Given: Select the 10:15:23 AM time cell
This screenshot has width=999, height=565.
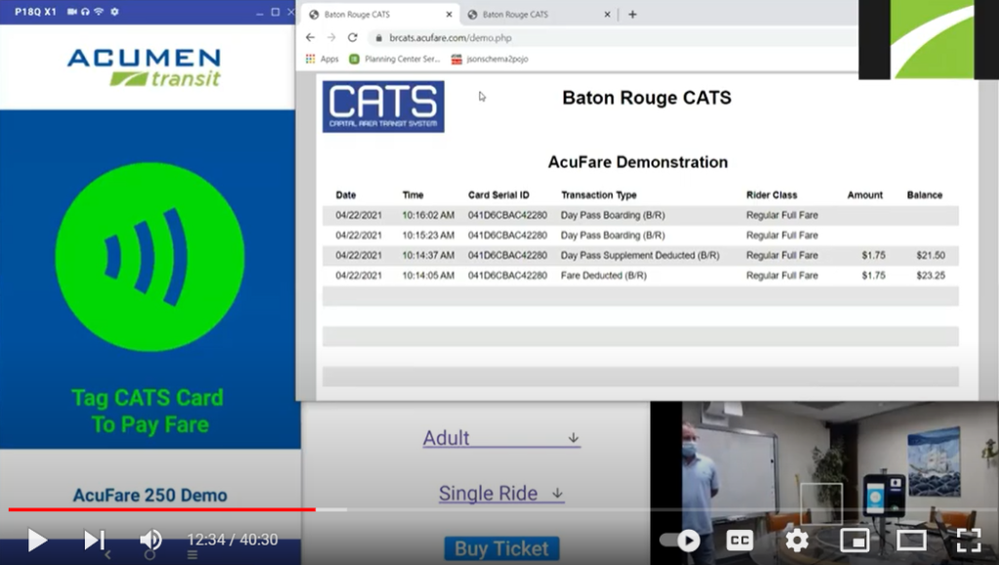Looking at the screenshot, I should [428, 235].
